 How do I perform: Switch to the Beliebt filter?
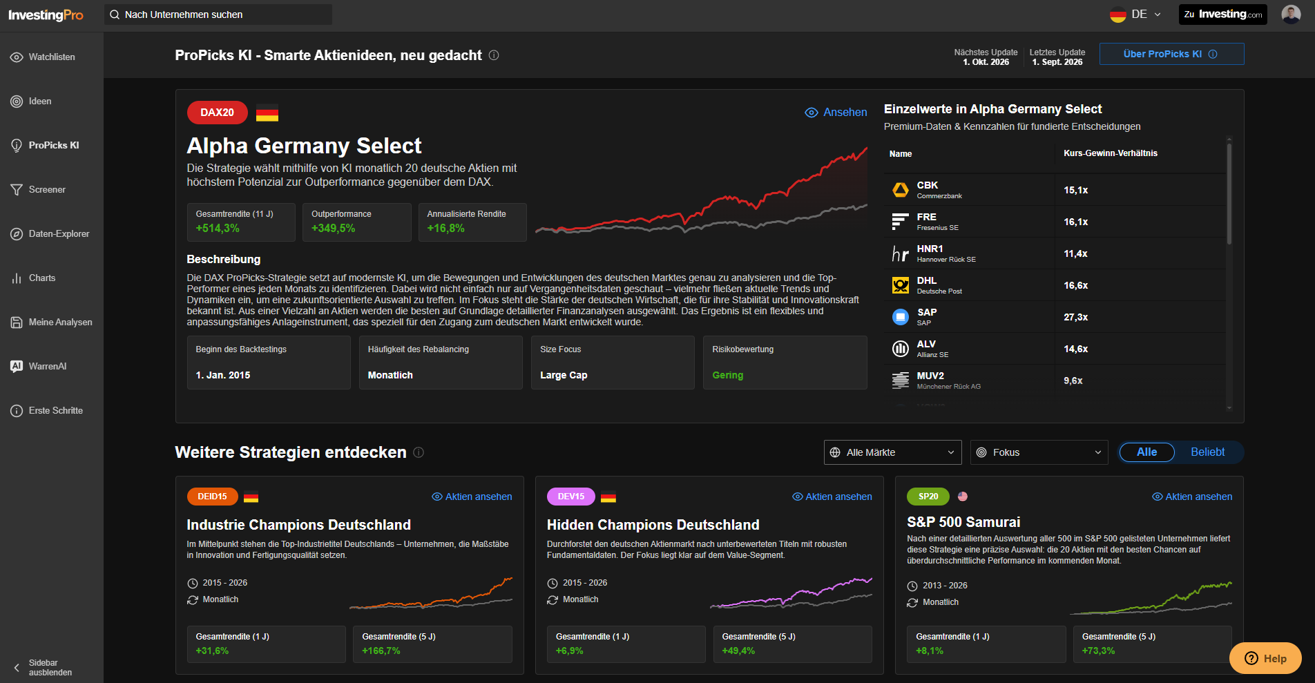[1208, 452]
